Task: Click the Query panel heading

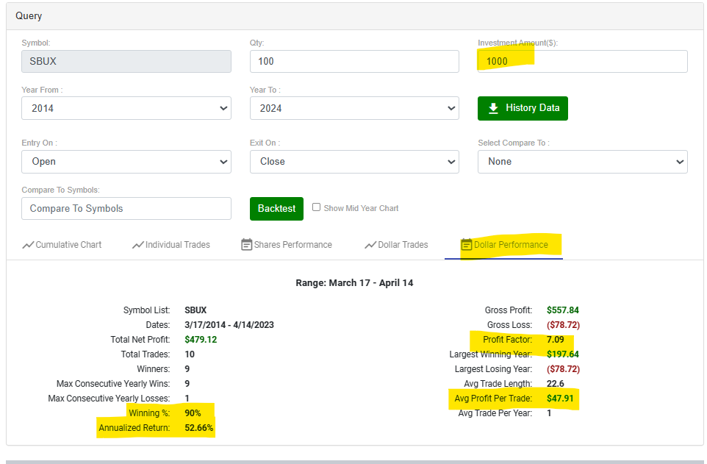Action: (29, 15)
